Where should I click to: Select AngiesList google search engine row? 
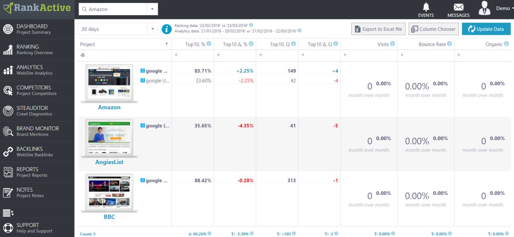click(x=155, y=126)
